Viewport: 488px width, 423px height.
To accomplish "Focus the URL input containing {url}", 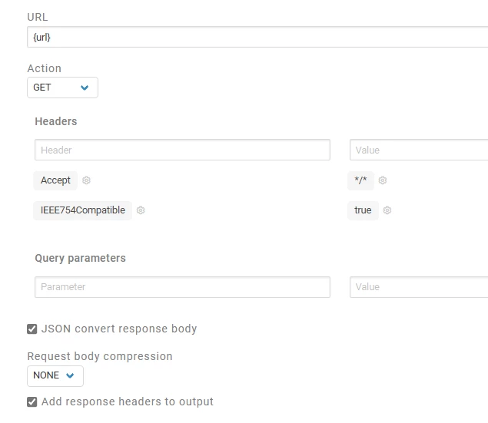I will (x=257, y=37).
